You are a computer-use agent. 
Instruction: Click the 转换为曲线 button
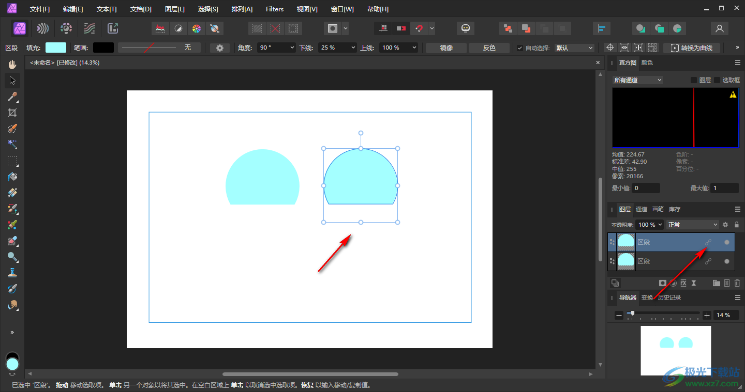tap(692, 48)
